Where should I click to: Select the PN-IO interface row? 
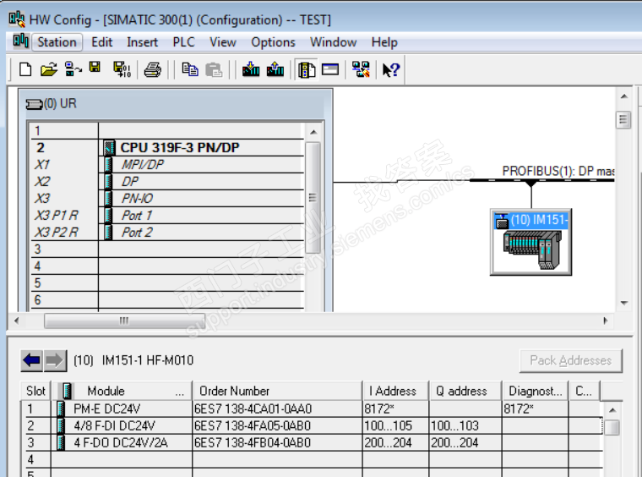[168, 199]
